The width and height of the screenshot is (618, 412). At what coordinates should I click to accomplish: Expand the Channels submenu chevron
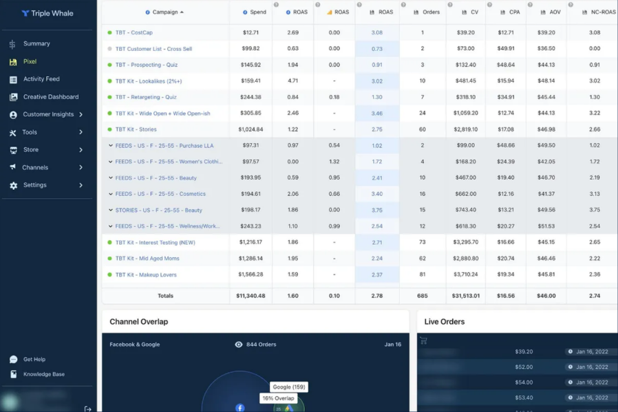[x=81, y=167]
